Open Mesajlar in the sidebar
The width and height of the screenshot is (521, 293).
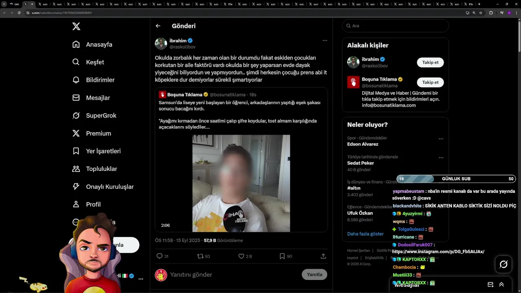coord(91,98)
